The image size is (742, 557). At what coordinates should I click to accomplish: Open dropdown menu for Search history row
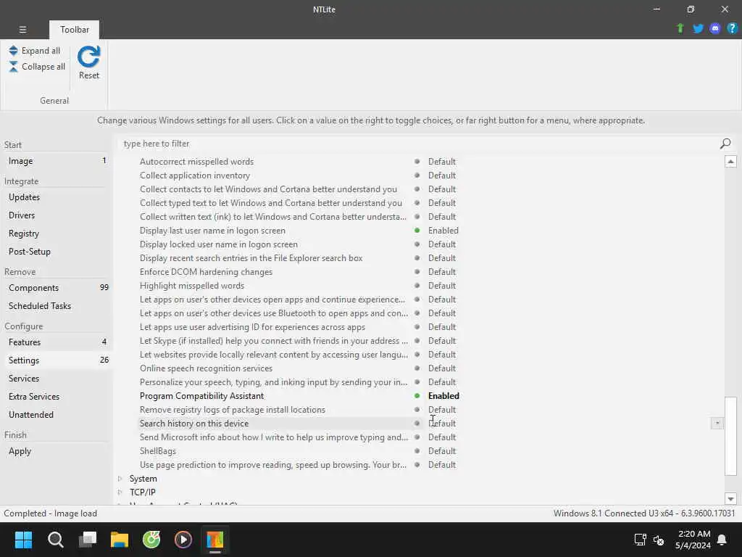point(717,423)
